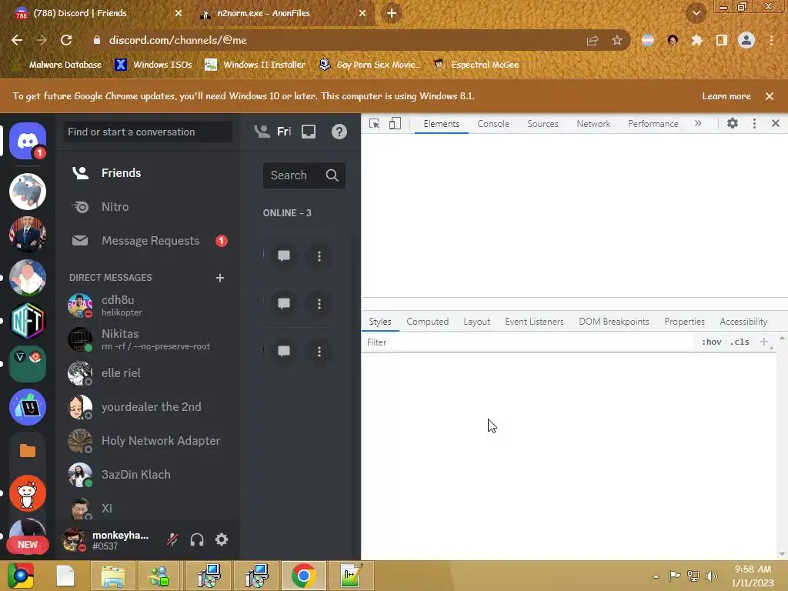This screenshot has height=591, width=788.
Task: Open Discord help question mark icon
Action: pos(339,132)
